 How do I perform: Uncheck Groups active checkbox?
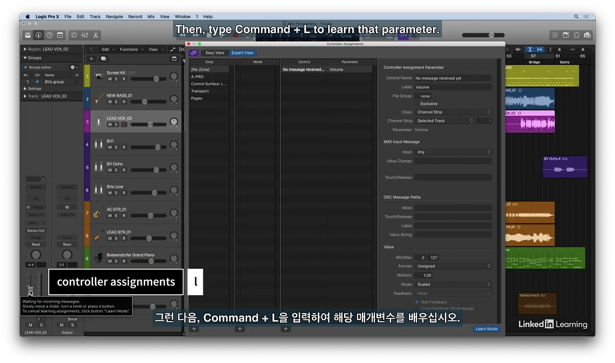26,67
